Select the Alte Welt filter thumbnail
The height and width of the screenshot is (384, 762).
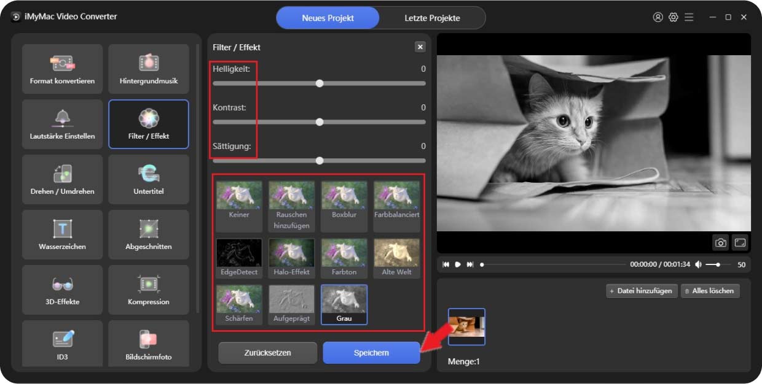point(397,258)
